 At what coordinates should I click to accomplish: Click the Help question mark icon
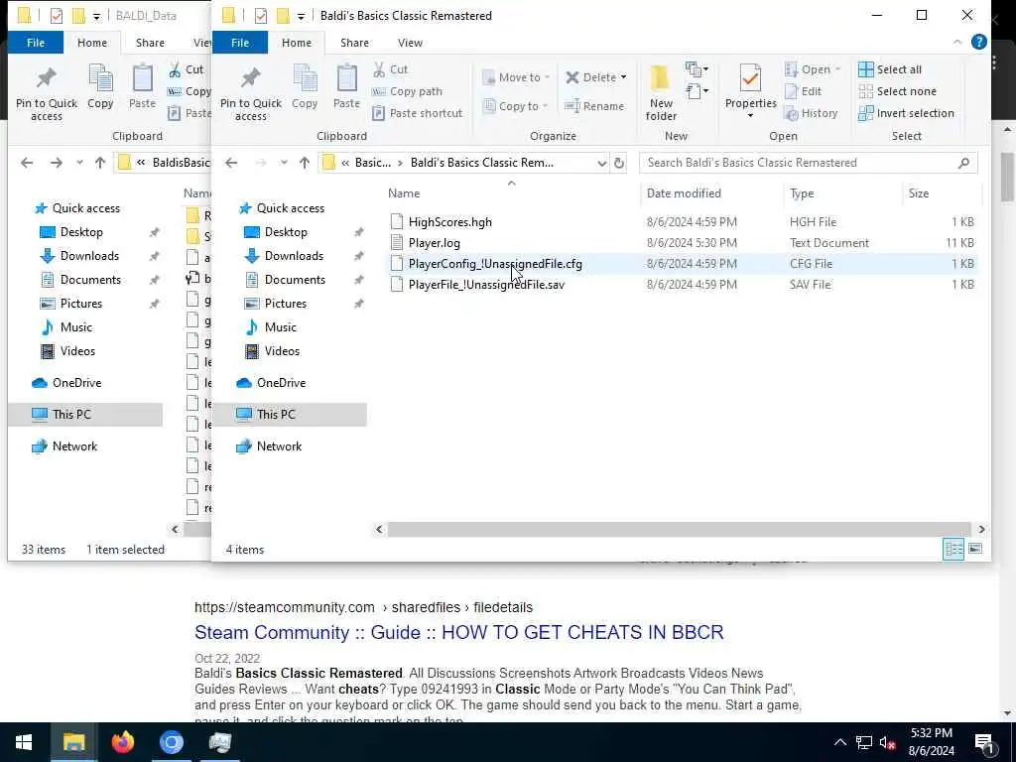(978, 42)
